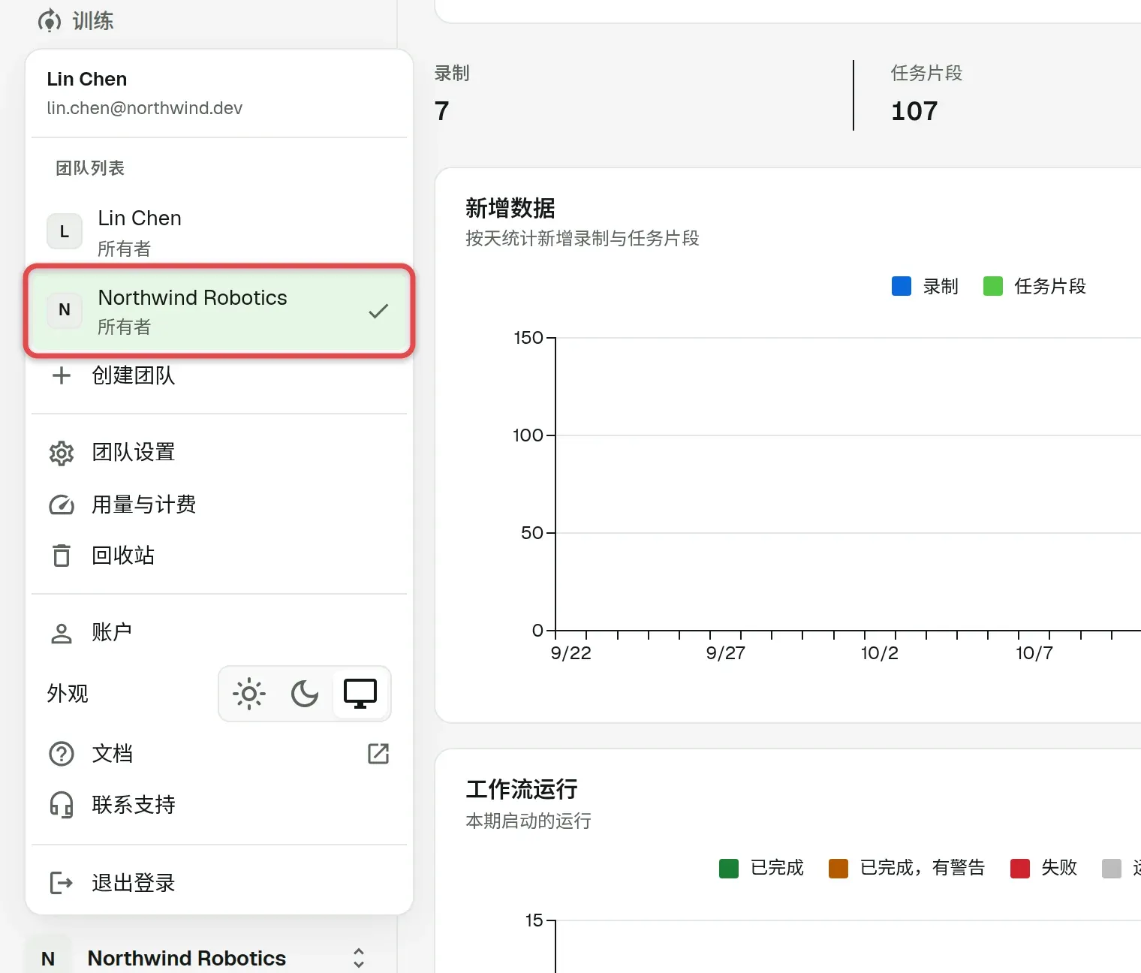1141x973 pixels.
Task: Select the Northwind Robotics team entry
Action: [x=219, y=310]
